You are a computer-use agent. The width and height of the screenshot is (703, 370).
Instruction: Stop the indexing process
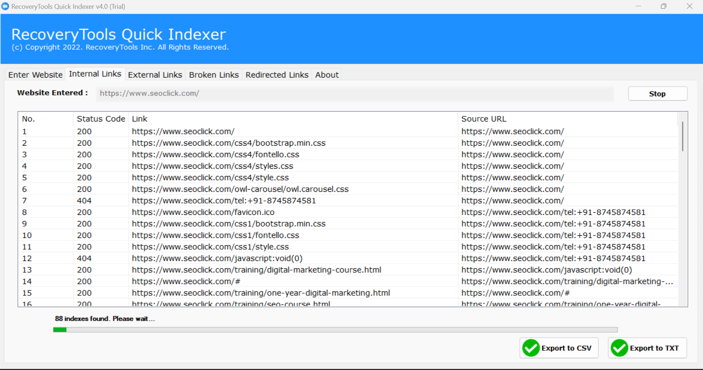(x=658, y=94)
